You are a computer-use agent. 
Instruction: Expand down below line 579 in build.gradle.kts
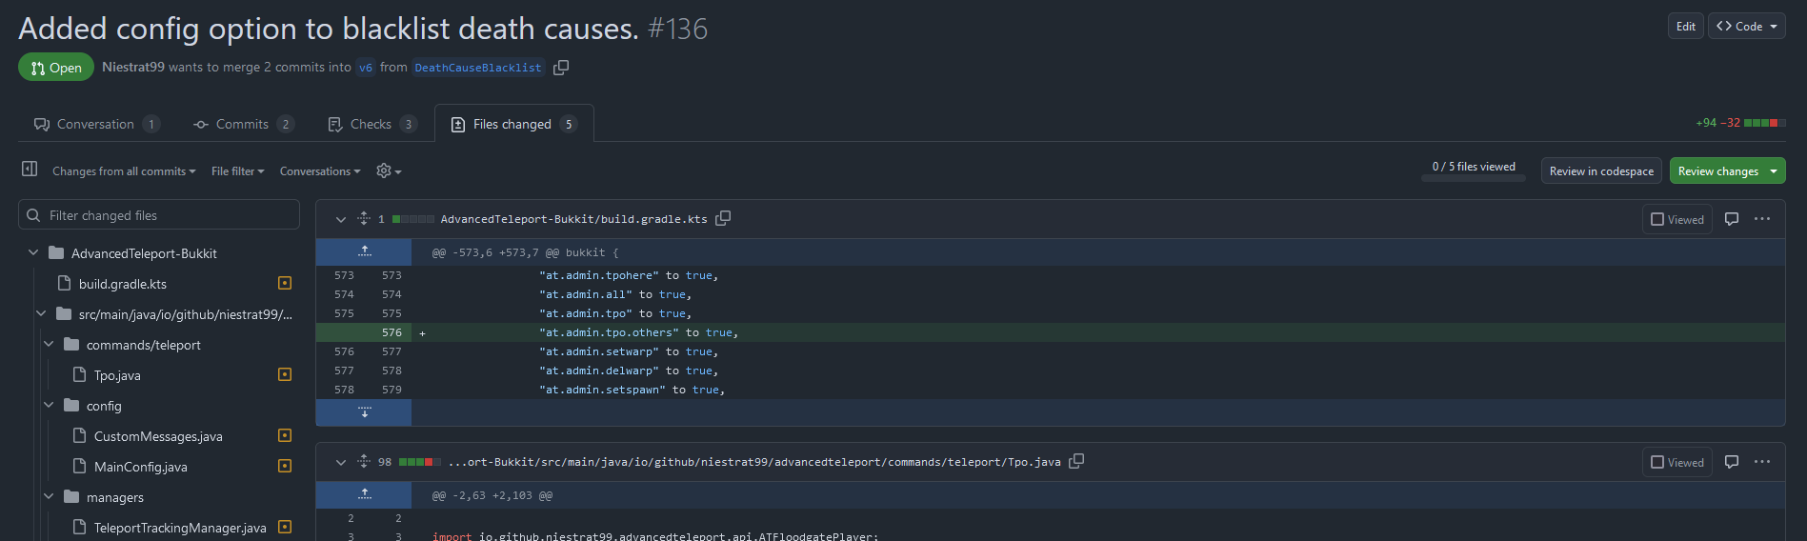coord(364,412)
